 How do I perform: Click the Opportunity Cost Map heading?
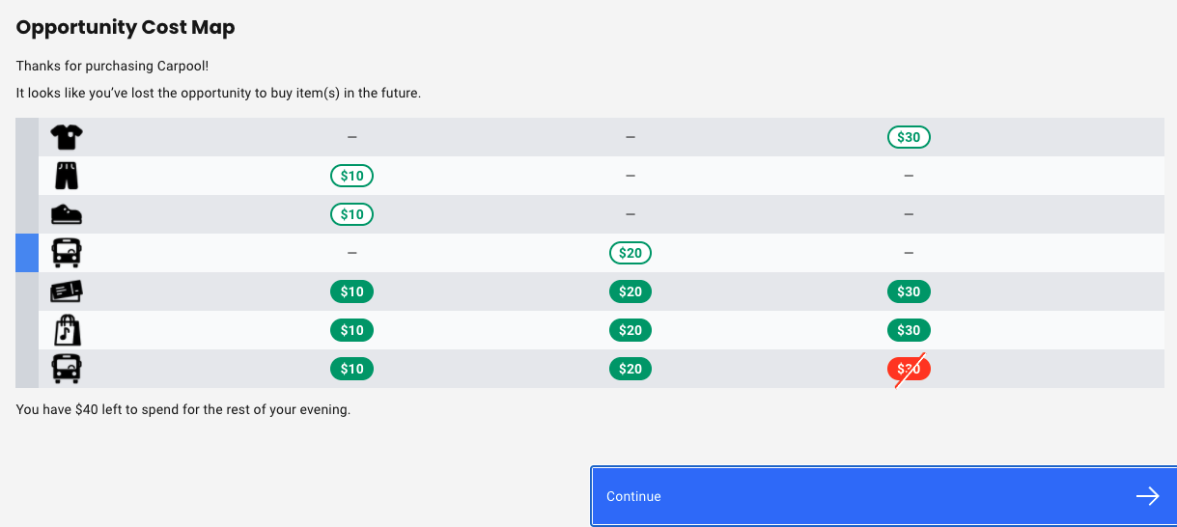pyautogui.click(x=126, y=27)
